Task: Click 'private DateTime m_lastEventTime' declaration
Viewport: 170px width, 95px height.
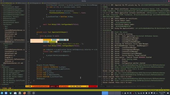Action: point(50,77)
